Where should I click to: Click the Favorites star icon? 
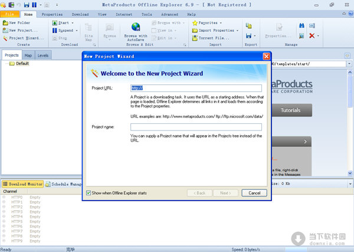[x=195, y=23]
